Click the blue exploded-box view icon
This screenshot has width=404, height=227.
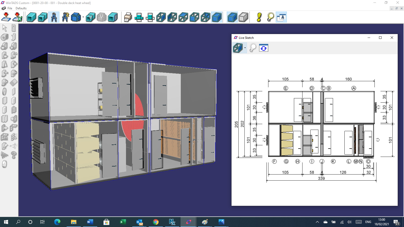click(76, 17)
